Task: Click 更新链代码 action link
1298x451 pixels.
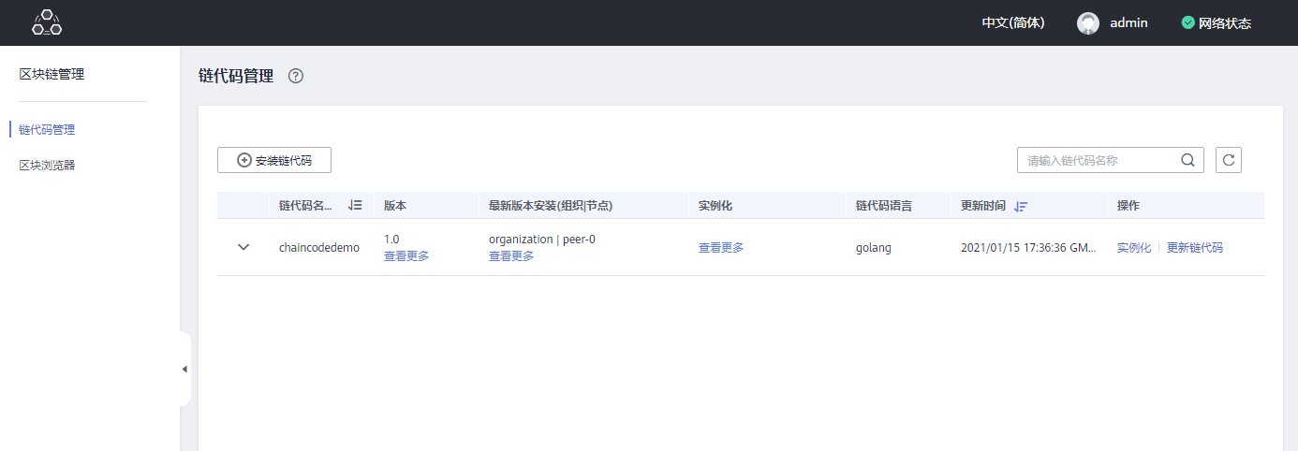Action: [x=1194, y=248]
